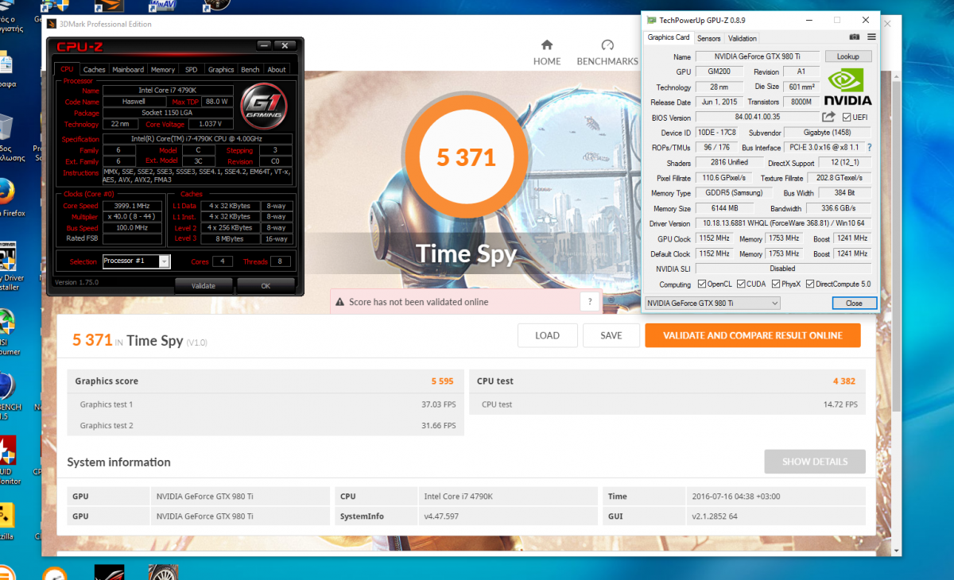
Task: Switch to Sensors tab in GPU-Z
Action: (x=709, y=38)
